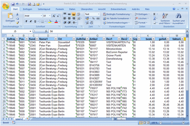Open the Arial font name dropdown
190x126 pixels.
[41, 16]
